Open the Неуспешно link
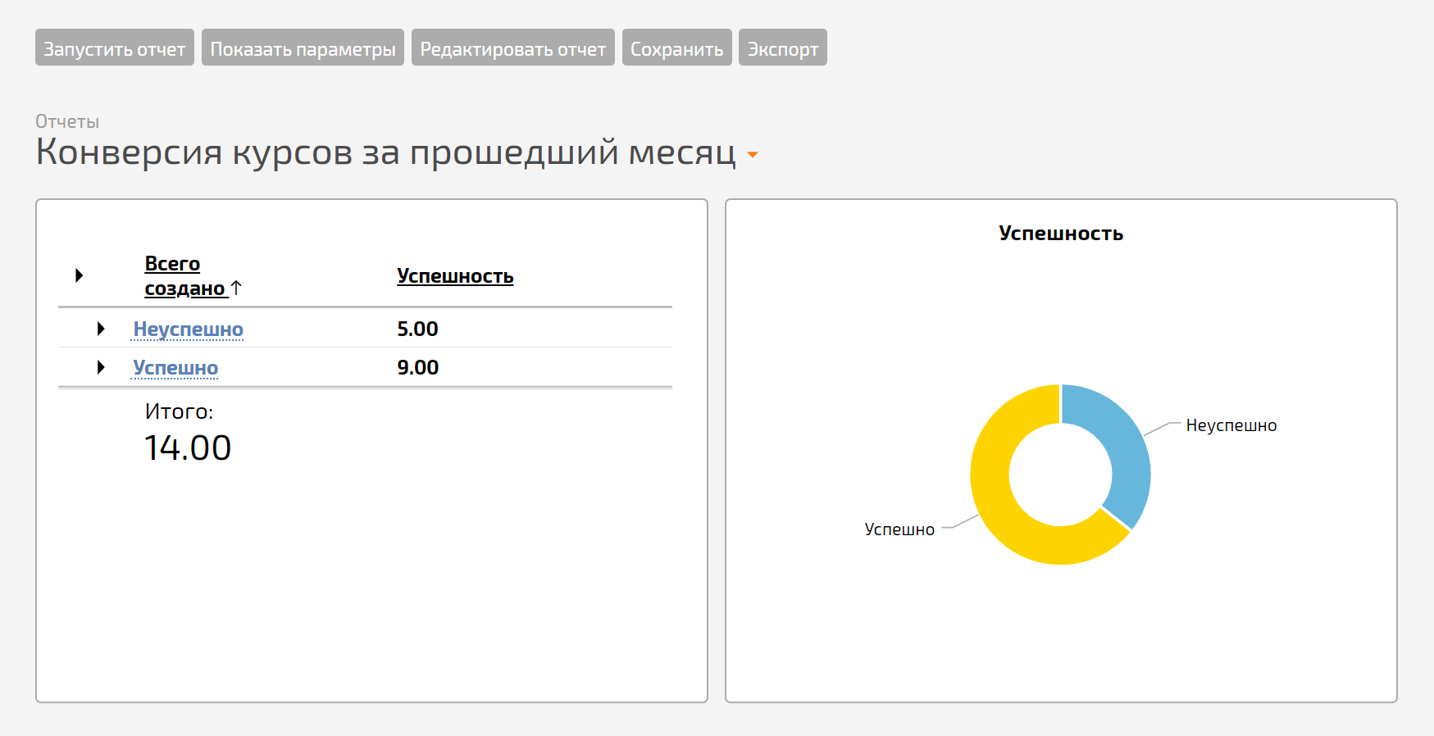Screen dimensions: 1434x736 (189, 329)
